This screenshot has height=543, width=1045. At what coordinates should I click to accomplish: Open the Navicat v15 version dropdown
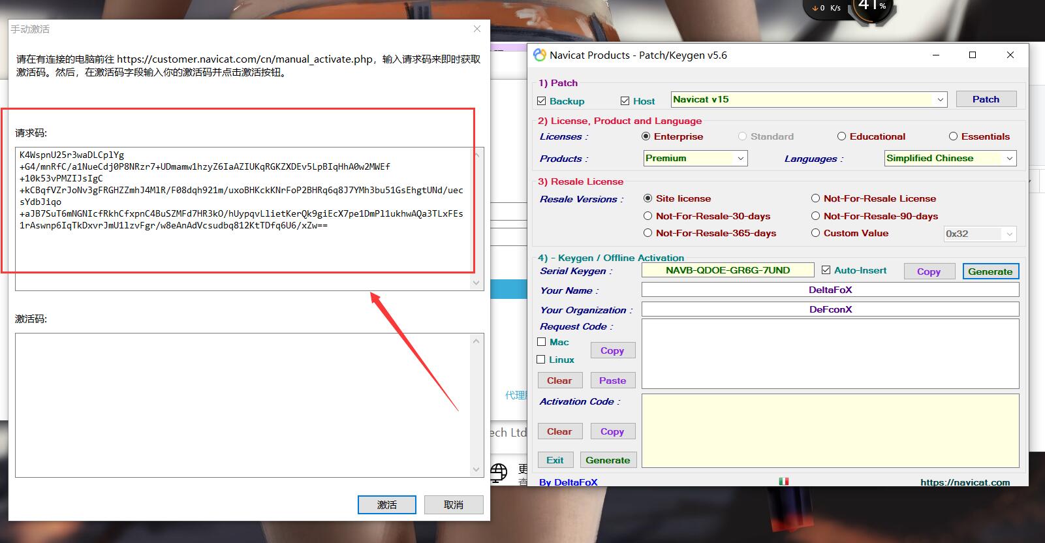[x=940, y=100]
